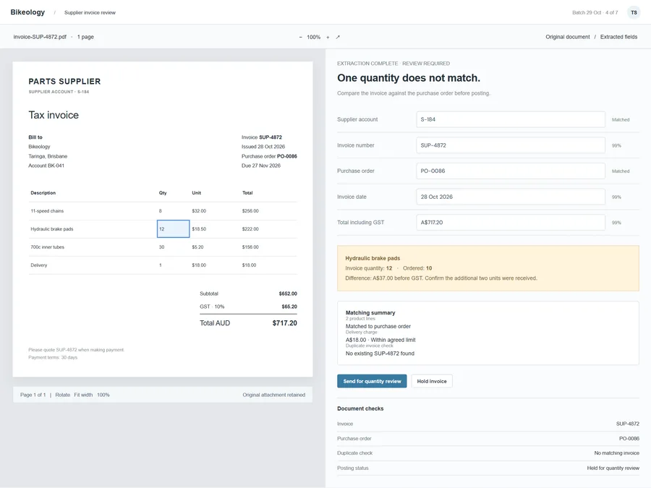Click the Matching summary heading
651x488 pixels.
[370, 312]
